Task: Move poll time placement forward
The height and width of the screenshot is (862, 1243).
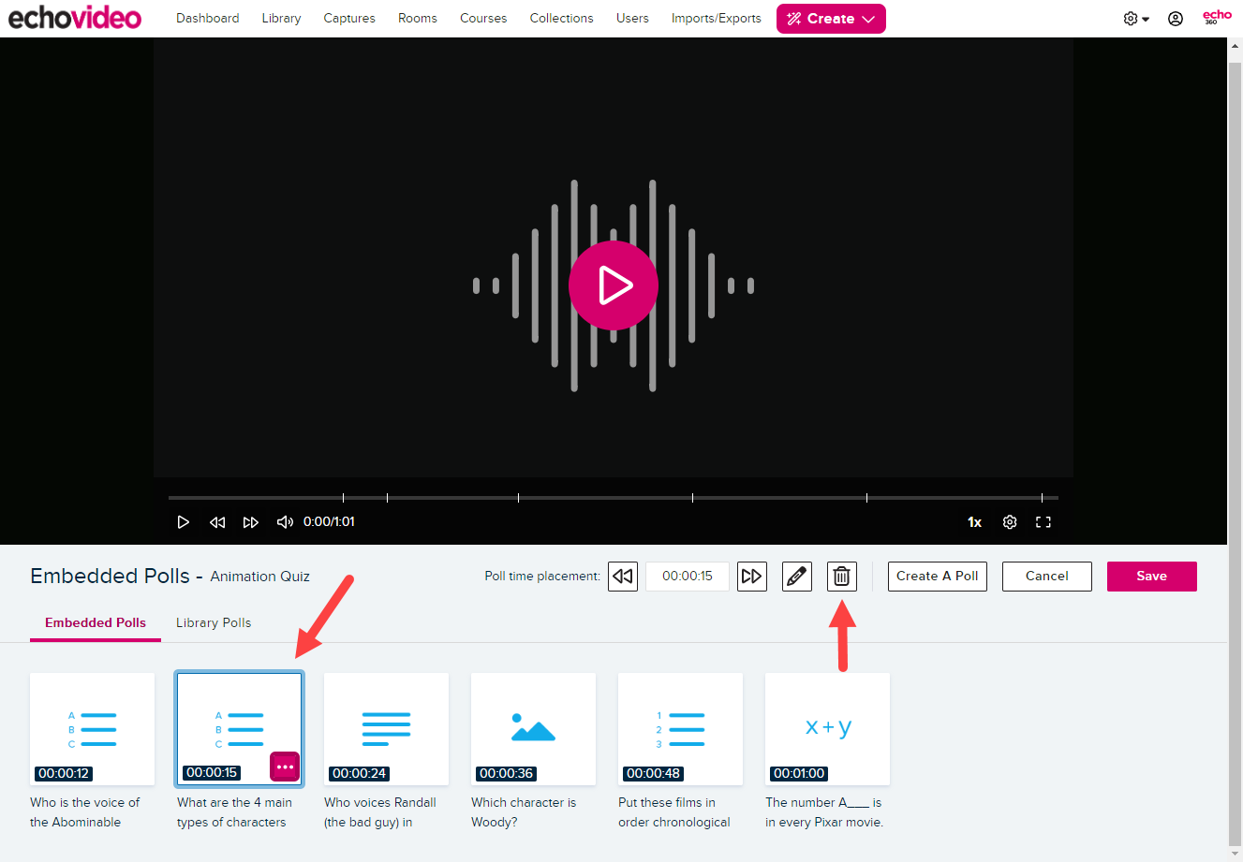Action: (x=751, y=577)
